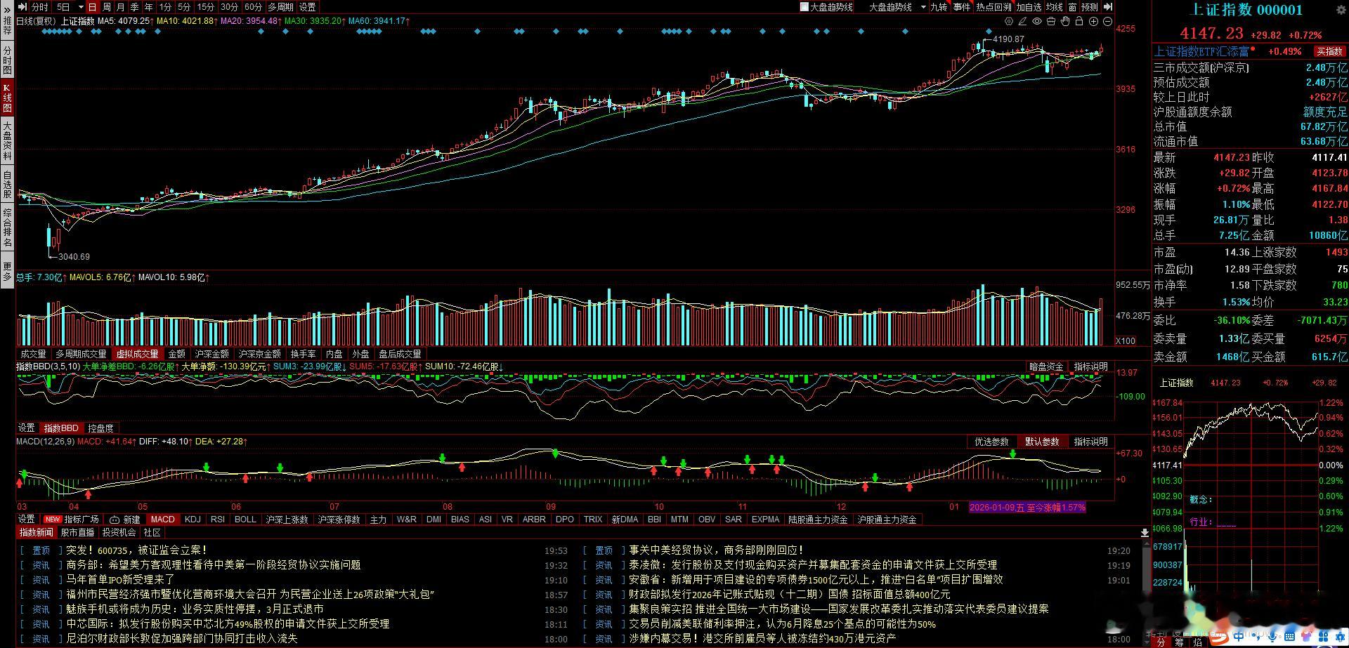Toggle 均线 moving averages display

pyautogui.click(x=1055, y=7)
